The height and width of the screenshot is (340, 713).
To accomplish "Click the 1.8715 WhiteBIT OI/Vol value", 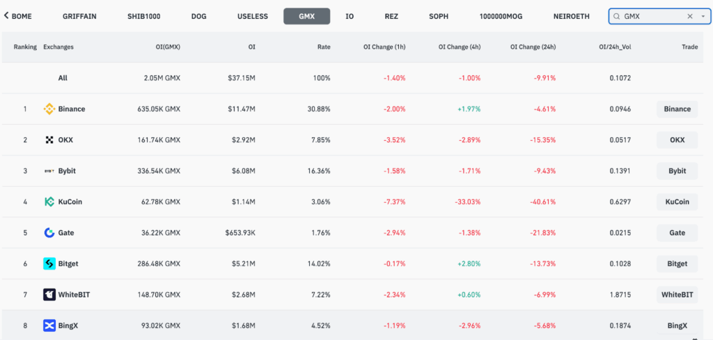I will tap(620, 295).
